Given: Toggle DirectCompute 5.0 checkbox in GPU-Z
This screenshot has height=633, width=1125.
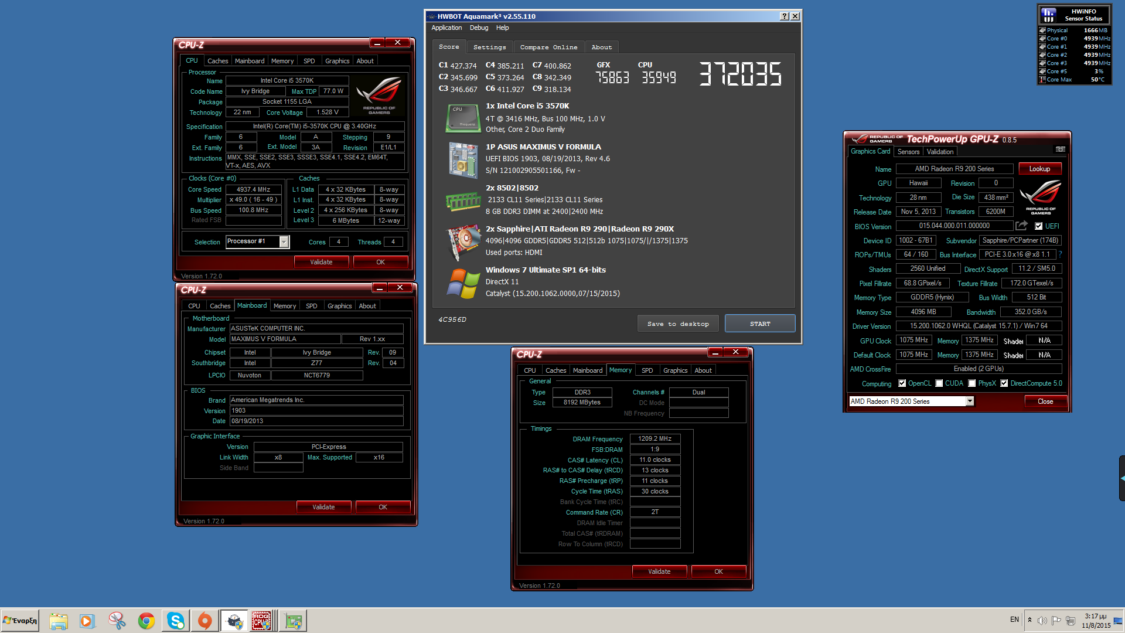Looking at the screenshot, I should click(1004, 383).
